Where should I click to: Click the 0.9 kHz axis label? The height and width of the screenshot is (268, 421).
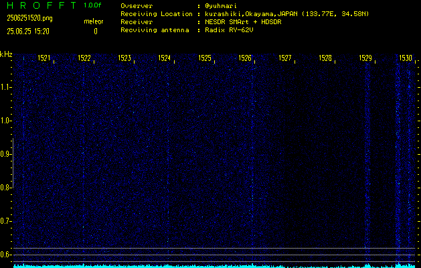pyautogui.click(x=5, y=154)
